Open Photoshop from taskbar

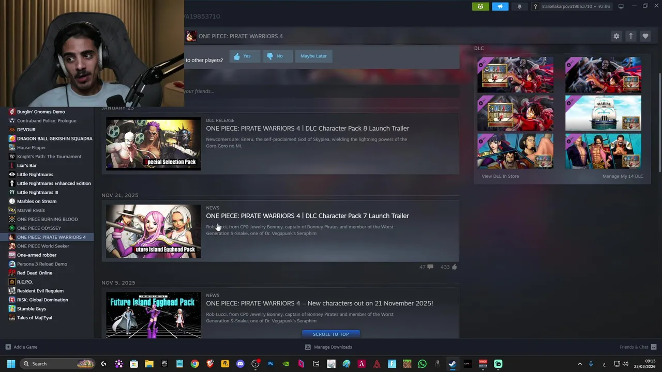pyautogui.click(x=270, y=364)
